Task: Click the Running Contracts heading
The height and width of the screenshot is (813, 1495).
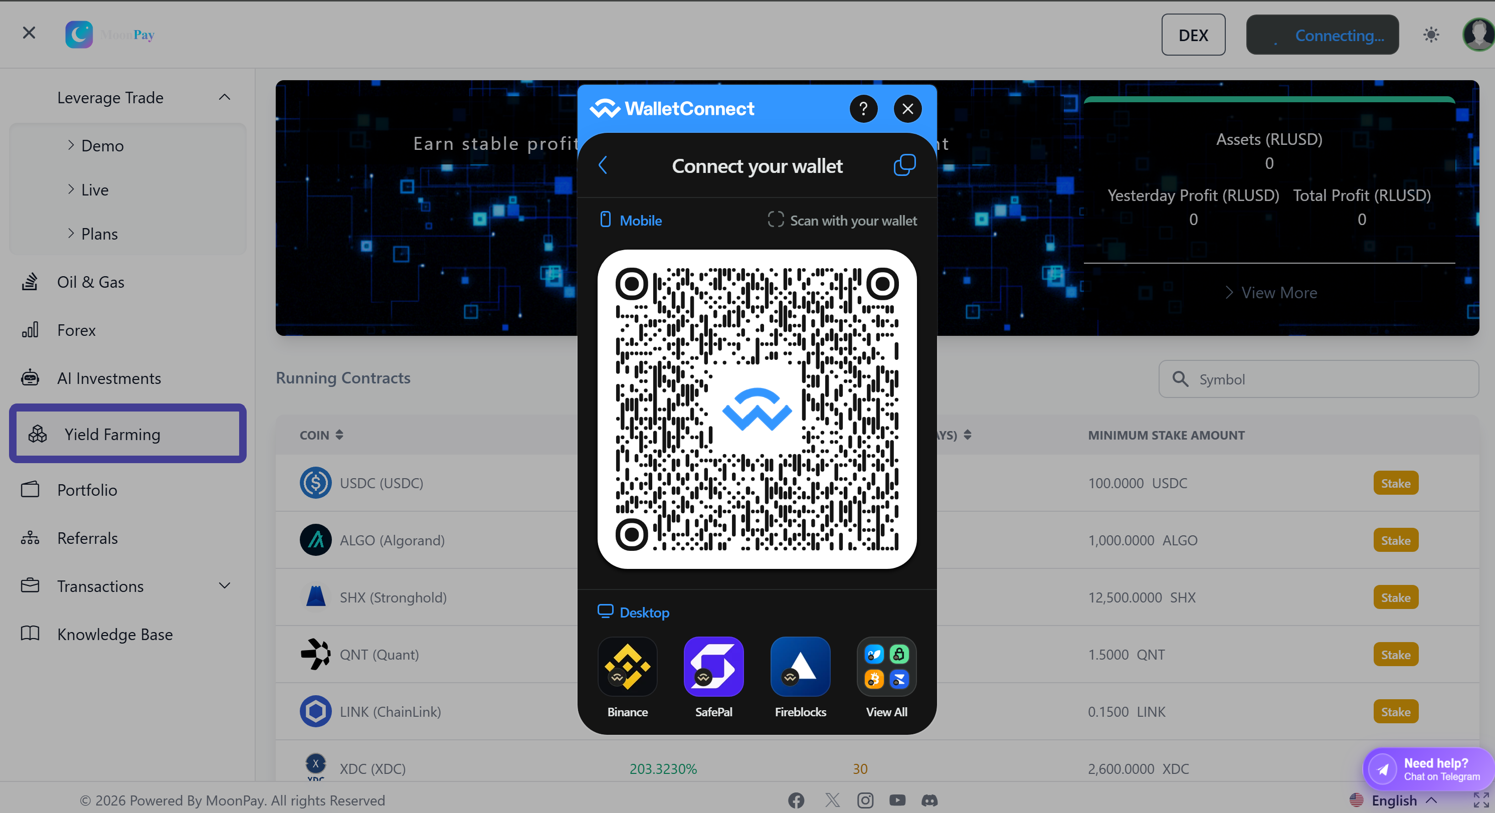Action: [x=343, y=378]
